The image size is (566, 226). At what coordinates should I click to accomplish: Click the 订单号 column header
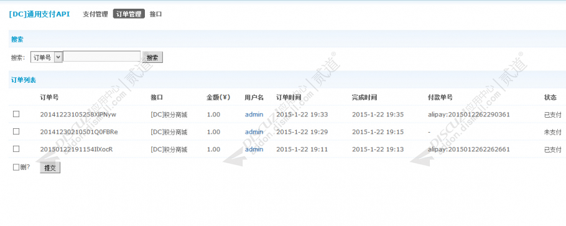tap(50, 97)
